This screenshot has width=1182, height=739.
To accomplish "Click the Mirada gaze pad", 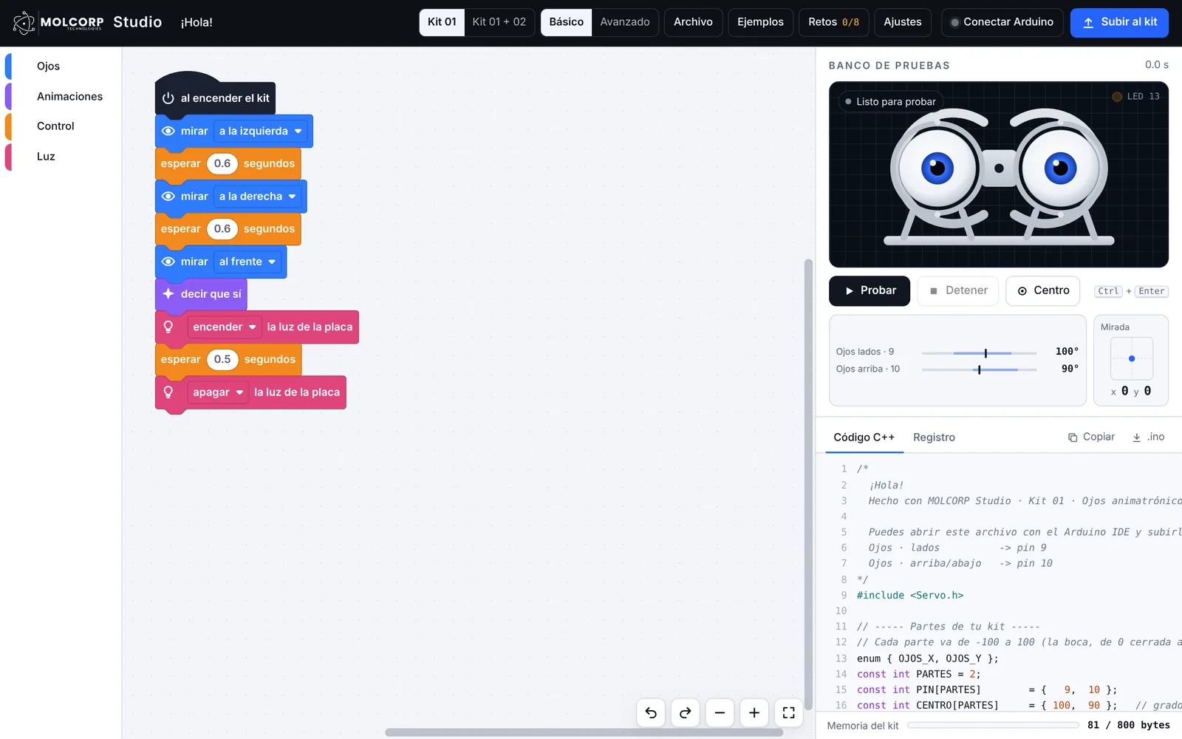I will coord(1132,358).
